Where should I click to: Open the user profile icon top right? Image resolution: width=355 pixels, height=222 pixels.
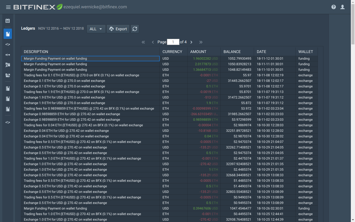point(343,7)
